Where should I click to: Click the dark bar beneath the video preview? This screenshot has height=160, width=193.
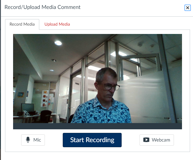click(x=97, y=126)
